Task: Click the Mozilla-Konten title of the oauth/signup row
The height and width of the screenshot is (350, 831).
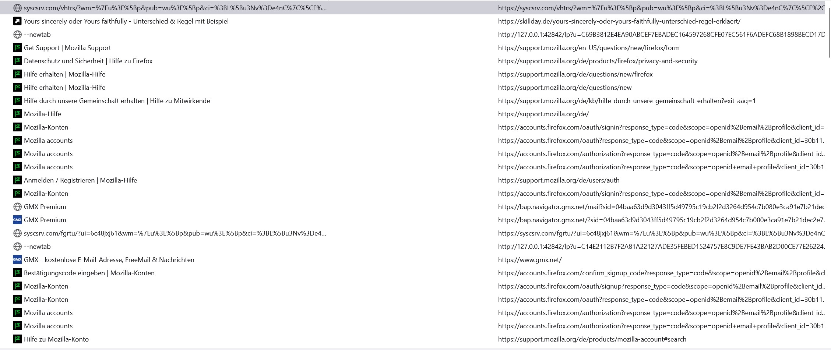Action: (46, 286)
